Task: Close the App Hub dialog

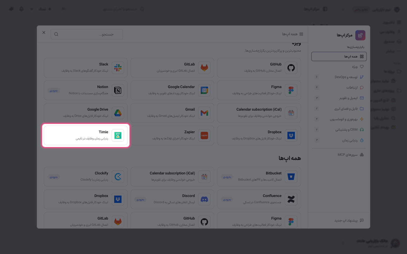Action: point(44,33)
